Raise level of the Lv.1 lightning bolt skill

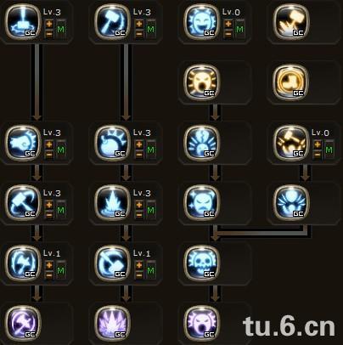[49, 265]
